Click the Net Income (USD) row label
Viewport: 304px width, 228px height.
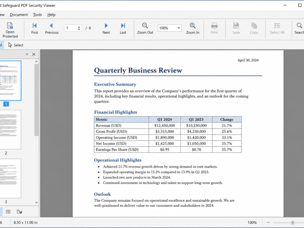point(111,144)
